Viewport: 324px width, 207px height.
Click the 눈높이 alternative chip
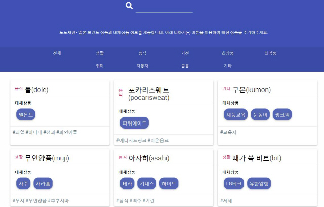pos(260,115)
